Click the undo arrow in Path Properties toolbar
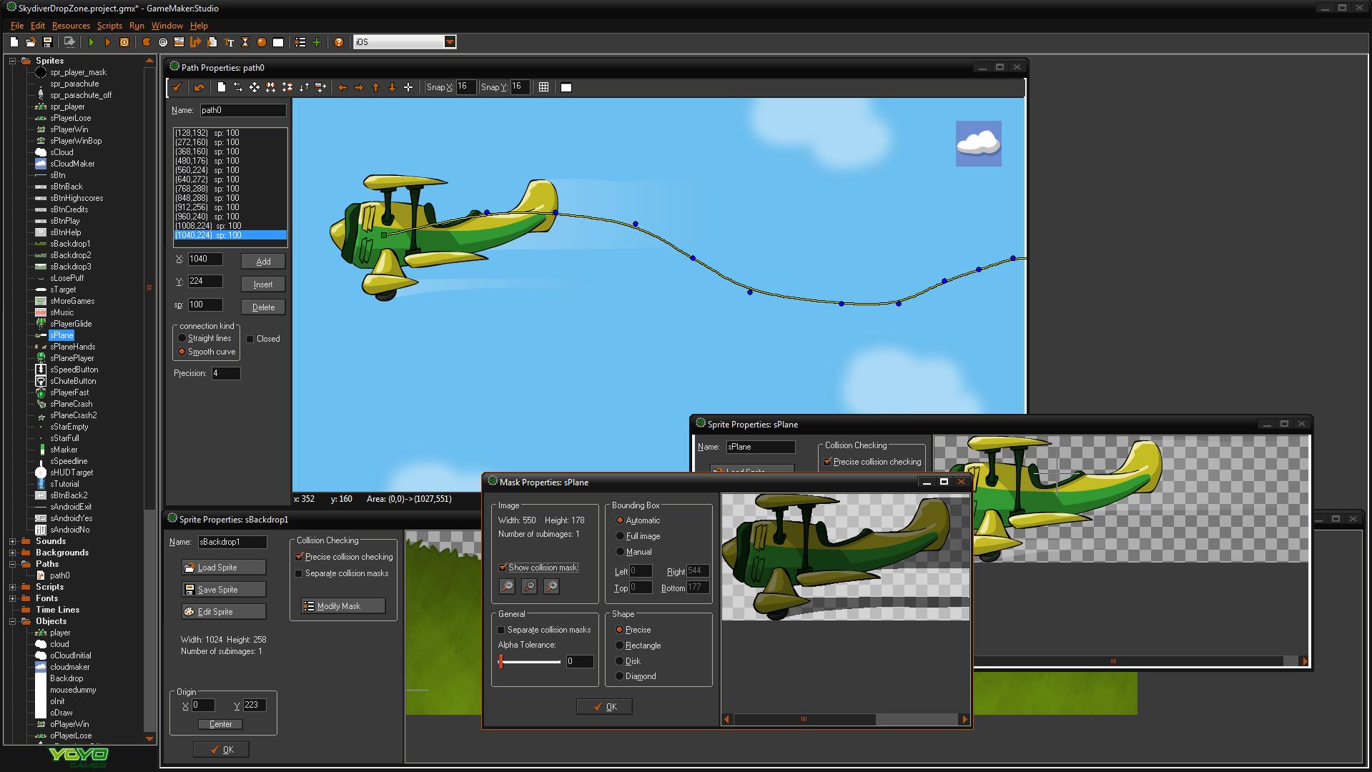Viewport: 1372px width, 772px height. click(199, 87)
